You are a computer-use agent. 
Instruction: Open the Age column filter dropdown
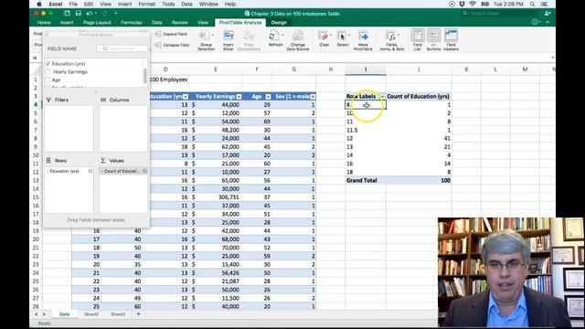coord(268,97)
